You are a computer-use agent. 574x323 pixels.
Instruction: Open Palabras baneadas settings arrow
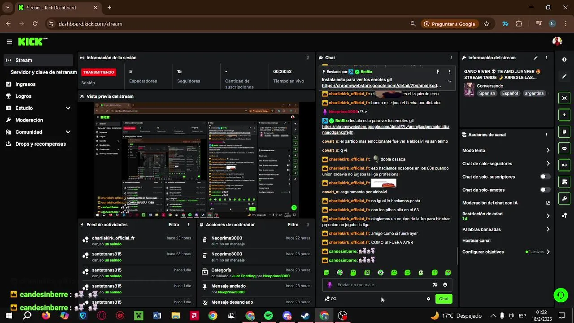tap(548, 229)
